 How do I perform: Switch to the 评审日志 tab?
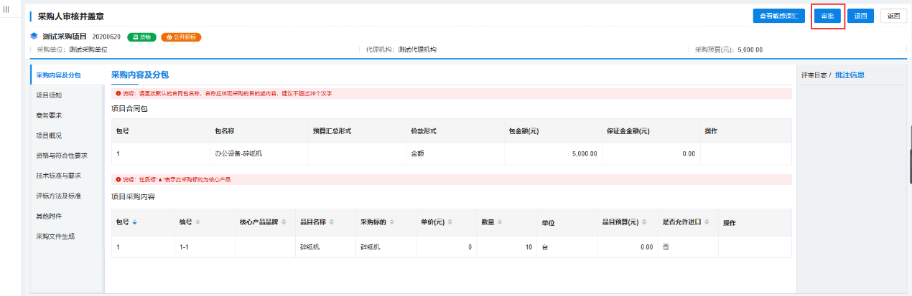coord(814,75)
